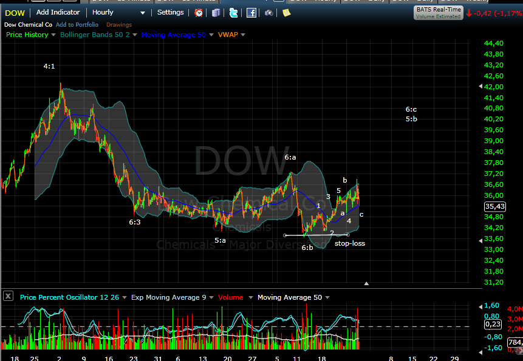
Task: Share chart via Facebook icon
Action: (251, 12)
